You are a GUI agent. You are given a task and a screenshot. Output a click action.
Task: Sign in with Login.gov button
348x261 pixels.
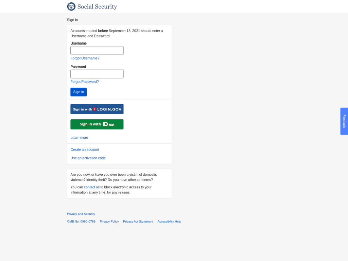(x=97, y=109)
